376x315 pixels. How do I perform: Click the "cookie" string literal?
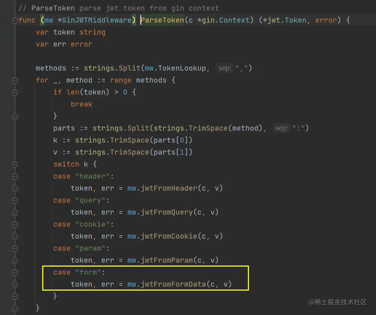pyautogui.click(x=92, y=224)
